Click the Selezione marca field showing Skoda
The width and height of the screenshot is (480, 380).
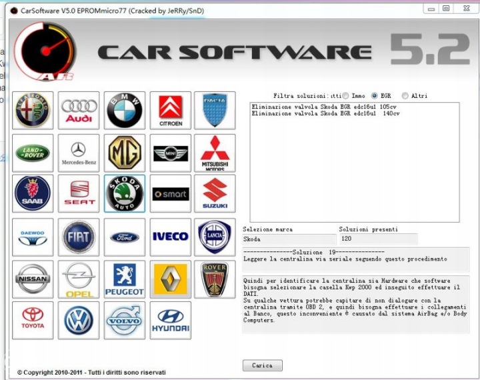289,239
